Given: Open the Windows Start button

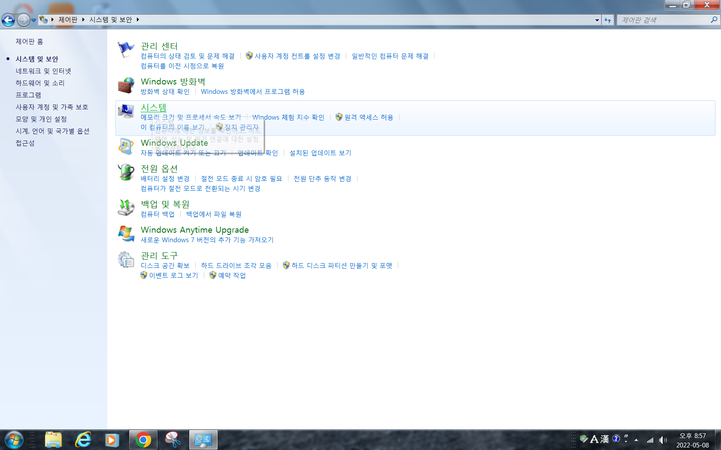Looking at the screenshot, I should [14, 440].
